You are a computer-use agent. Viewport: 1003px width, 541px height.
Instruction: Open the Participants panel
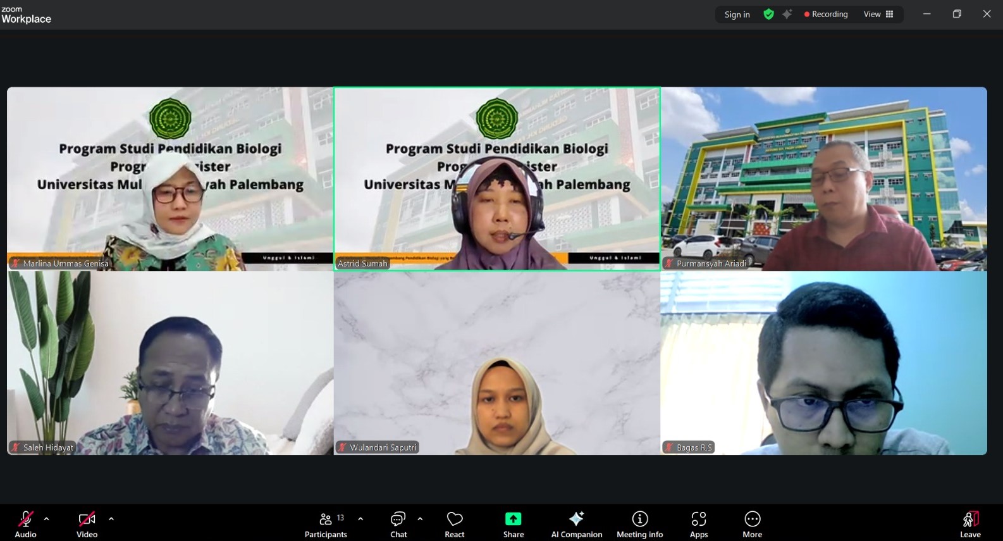(x=326, y=524)
